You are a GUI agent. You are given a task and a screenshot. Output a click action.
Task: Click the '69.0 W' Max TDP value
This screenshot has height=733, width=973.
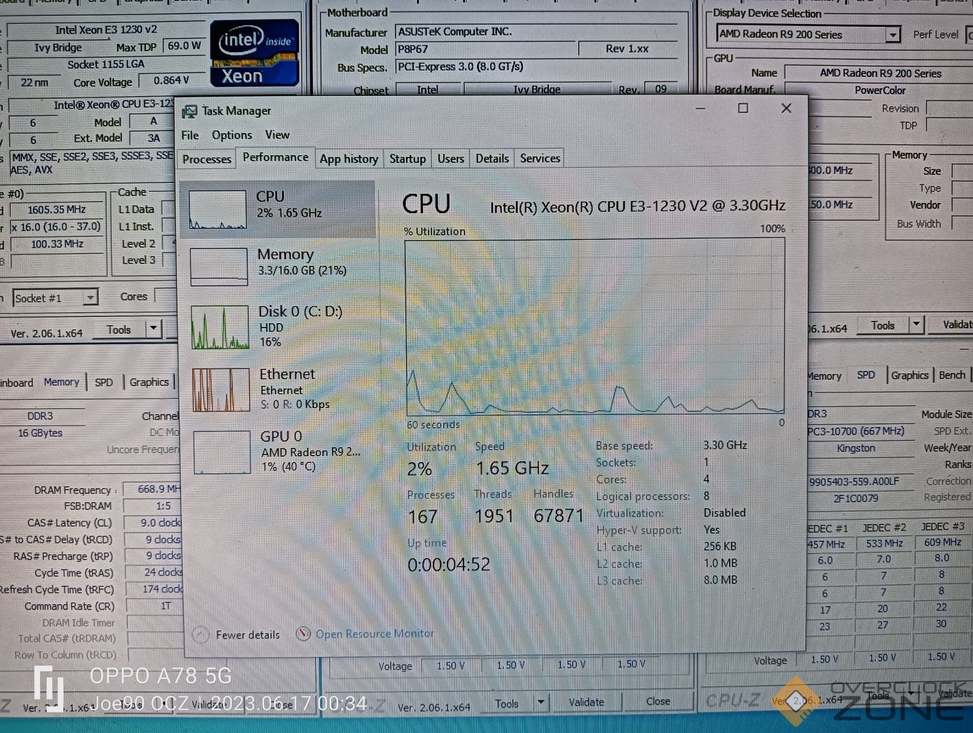click(x=184, y=46)
